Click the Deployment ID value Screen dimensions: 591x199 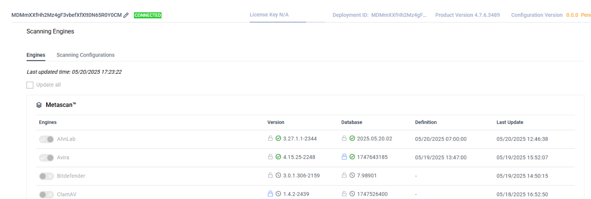point(399,15)
